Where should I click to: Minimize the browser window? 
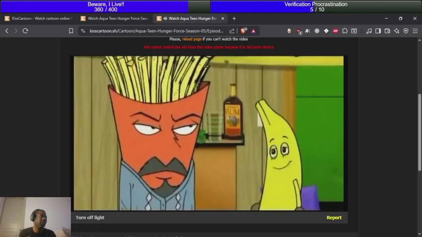tap(386, 18)
